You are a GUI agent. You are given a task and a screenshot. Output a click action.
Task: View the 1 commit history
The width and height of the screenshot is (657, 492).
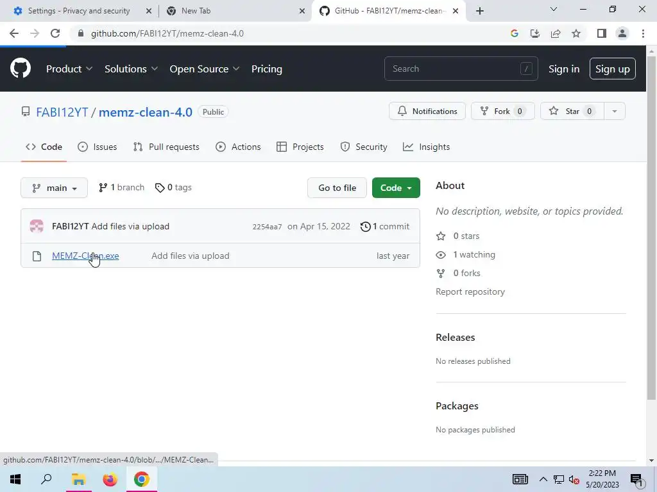click(385, 226)
